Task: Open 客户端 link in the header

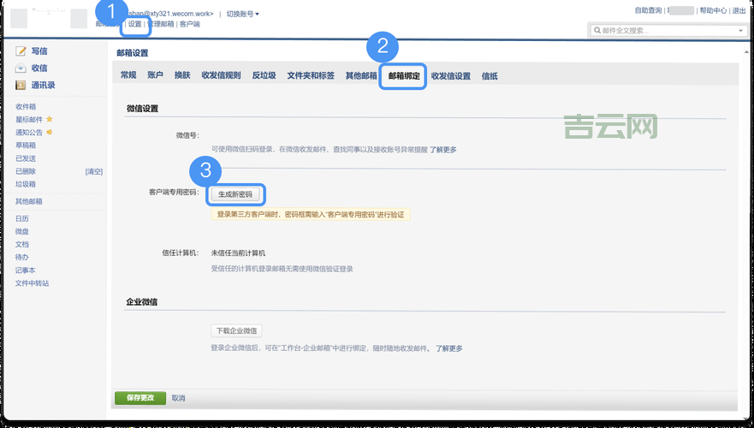Action: pos(190,24)
